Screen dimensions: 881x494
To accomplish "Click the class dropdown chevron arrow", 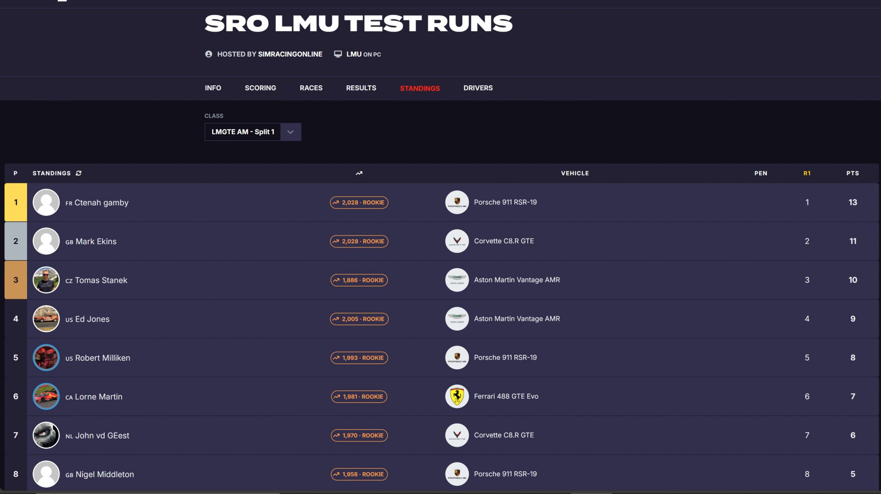I will click(x=290, y=132).
